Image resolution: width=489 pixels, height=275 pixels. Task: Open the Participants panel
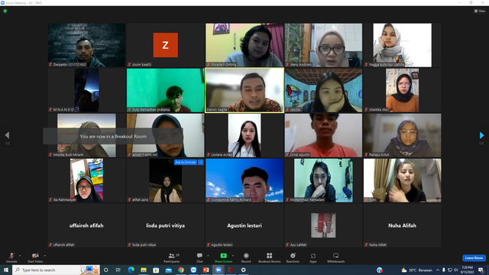pos(171,257)
